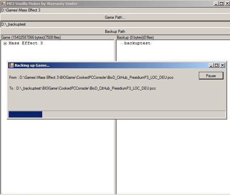Click the ME3 Vanilla Maker app icon
The image size is (230, 195).
tap(3, 3)
